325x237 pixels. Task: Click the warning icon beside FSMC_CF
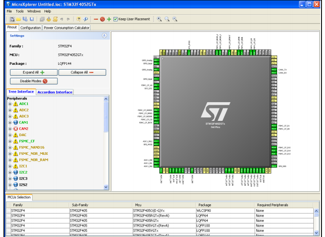tap(16, 141)
